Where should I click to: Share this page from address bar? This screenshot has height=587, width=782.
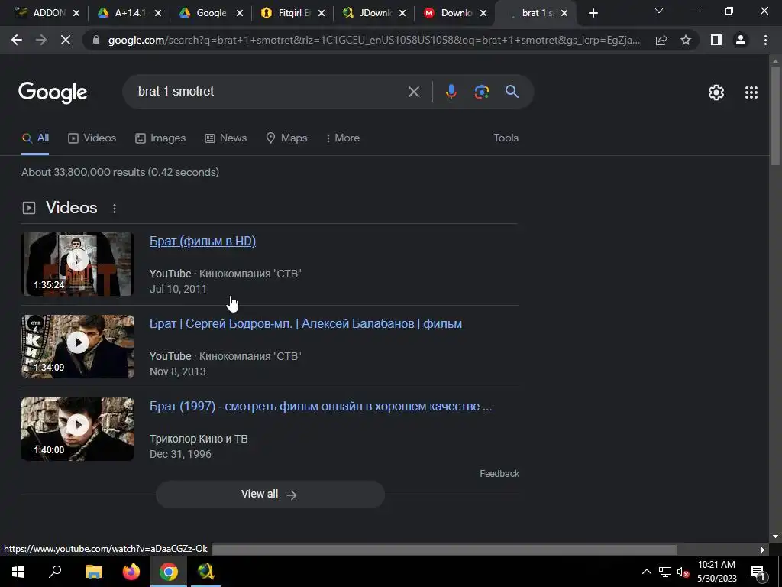click(661, 40)
